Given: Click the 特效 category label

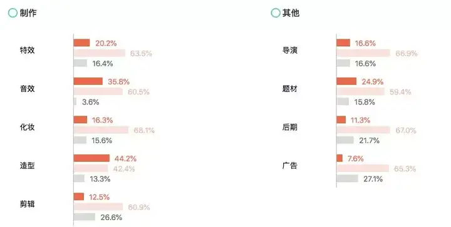Looking at the screenshot, I should click(28, 50).
